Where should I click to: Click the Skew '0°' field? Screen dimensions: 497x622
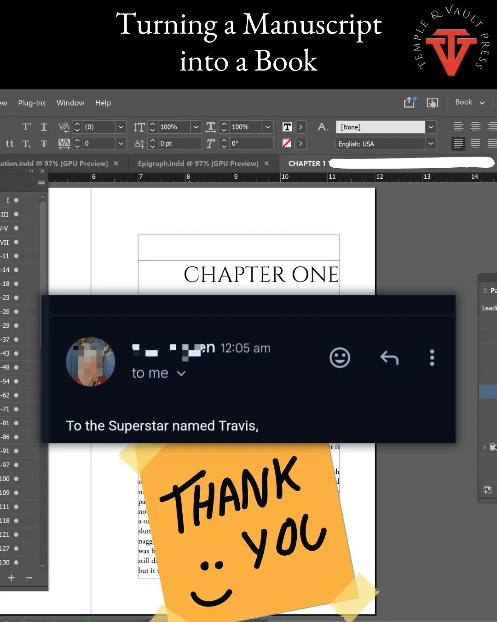pyautogui.click(x=252, y=144)
